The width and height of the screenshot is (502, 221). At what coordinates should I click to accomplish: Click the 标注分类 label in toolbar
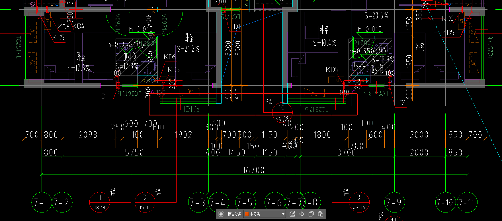click(x=234, y=214)
